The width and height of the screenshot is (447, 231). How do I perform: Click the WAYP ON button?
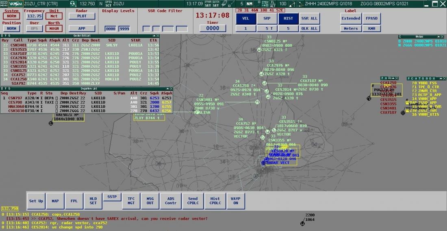pyautogui.click(x=236, y=201)
